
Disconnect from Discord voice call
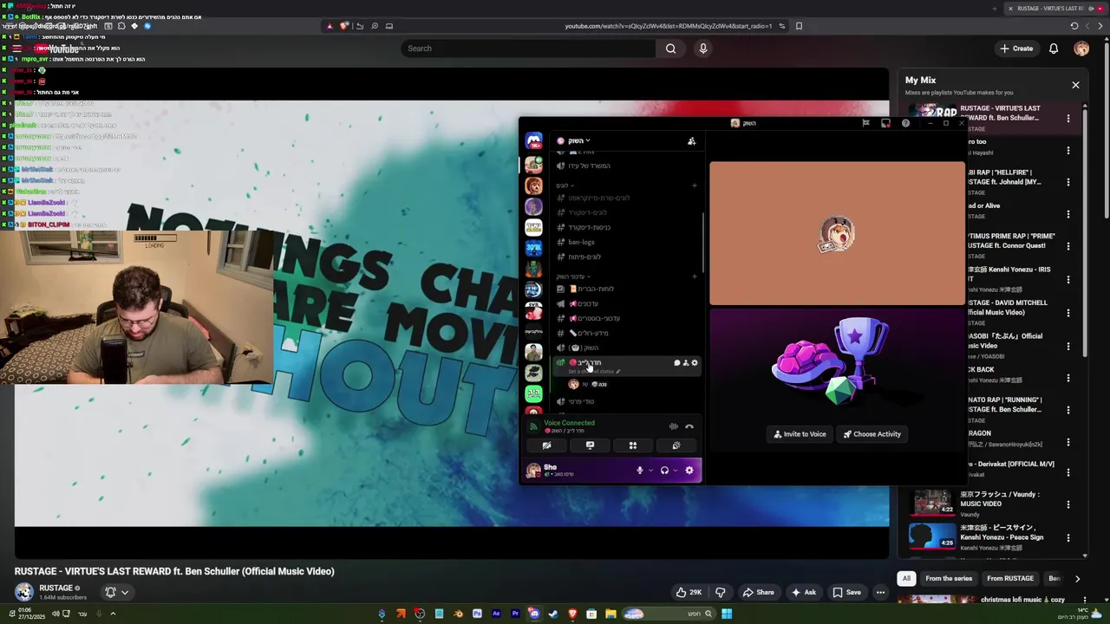pyautogui.click(x=689, y=426)
